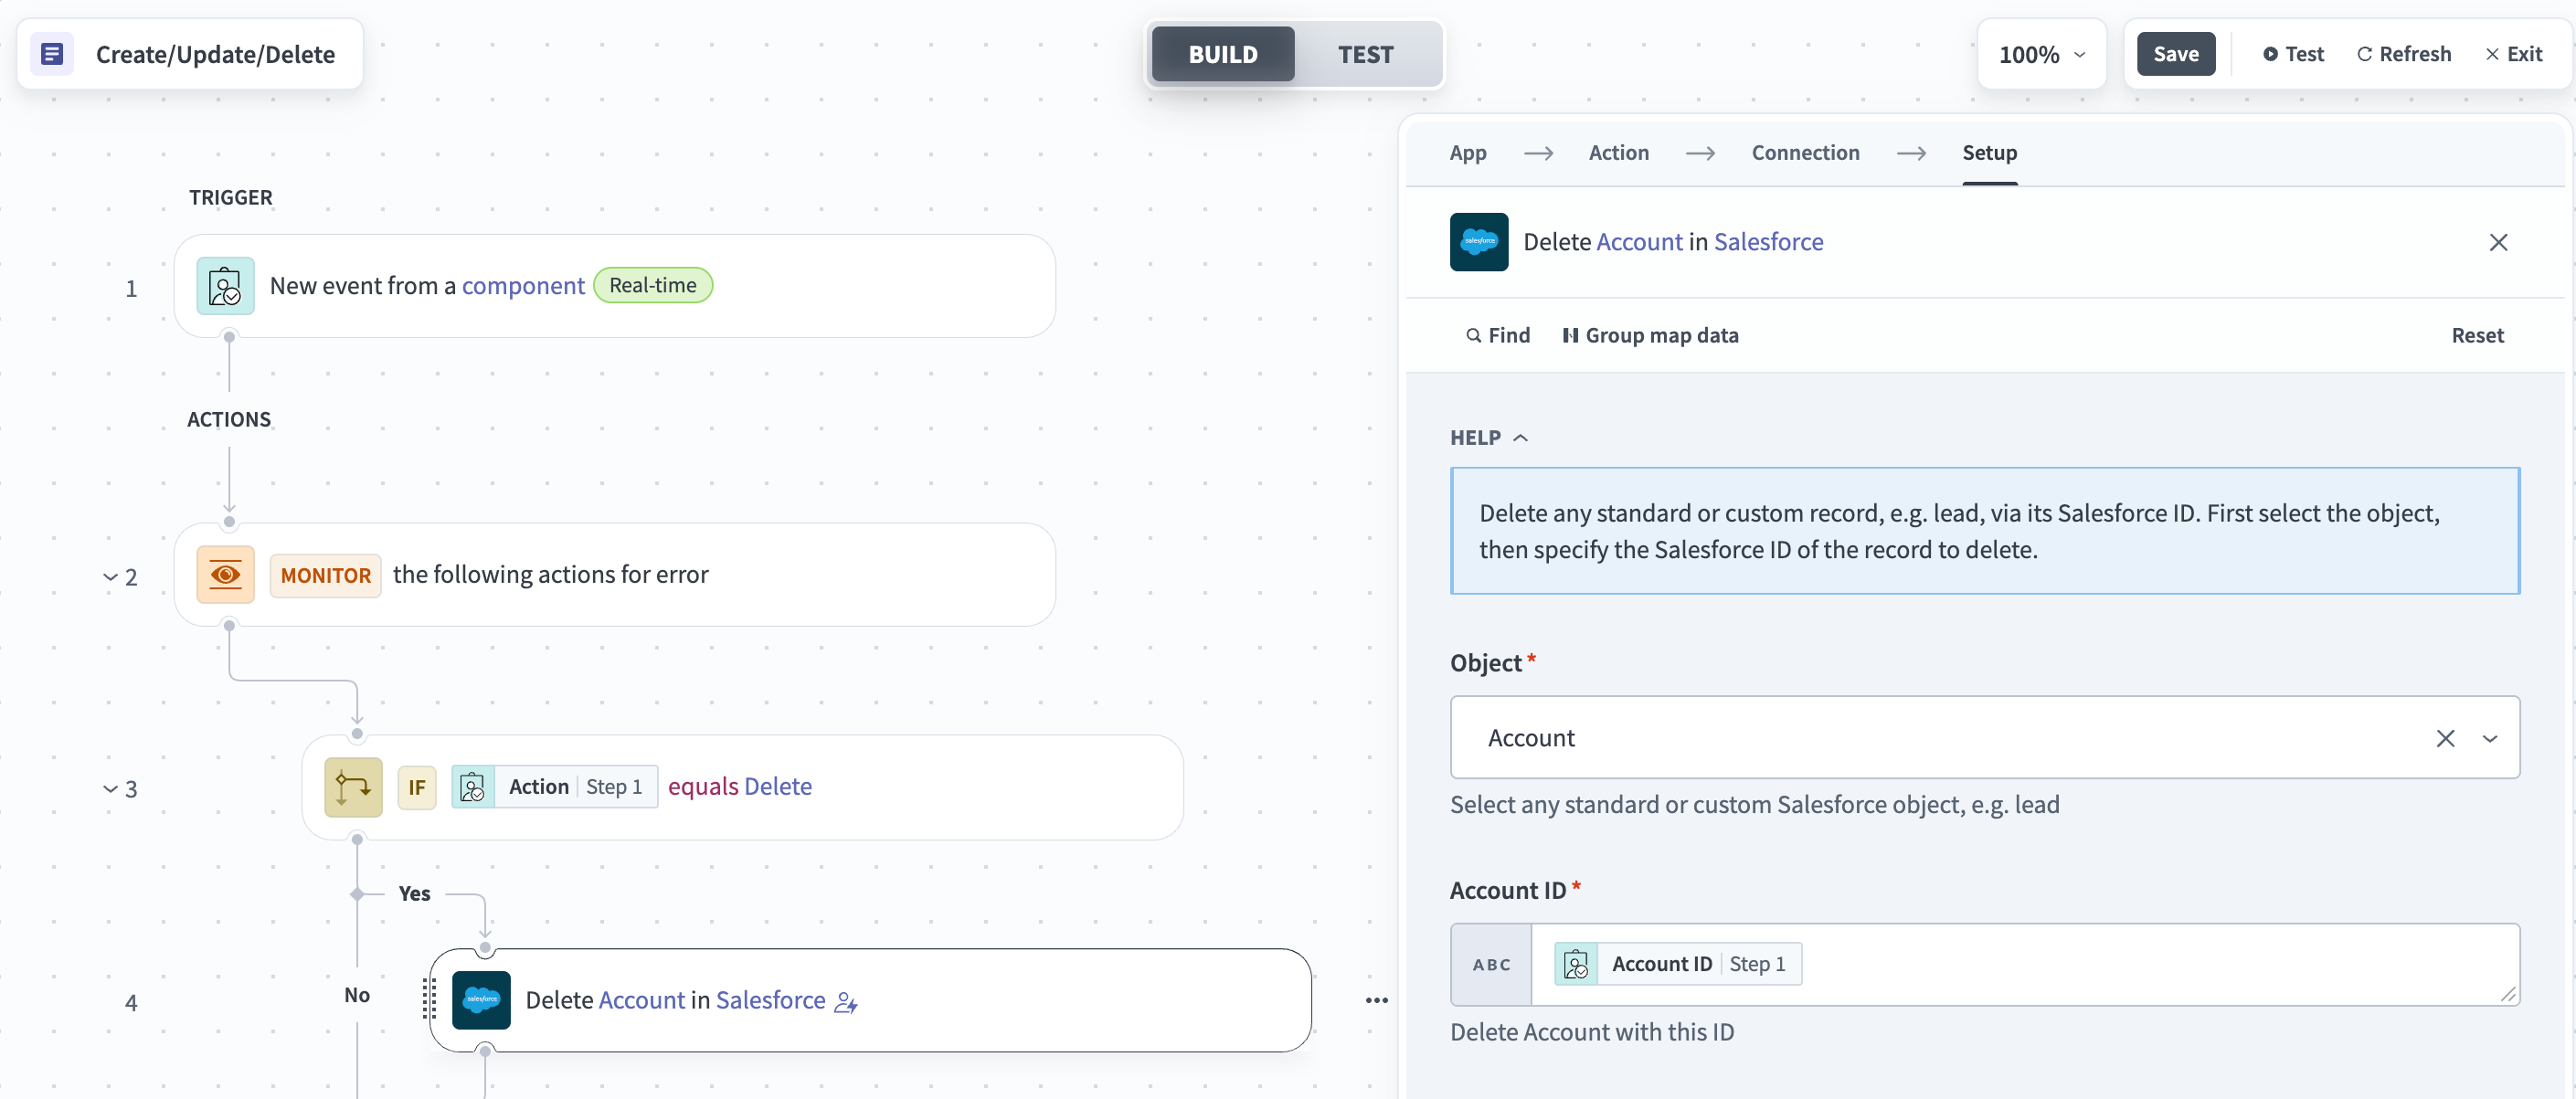This screenshot has height=1099, width=2576.
Task: Click the IF badge in step 3
Action: coord(417,788)
